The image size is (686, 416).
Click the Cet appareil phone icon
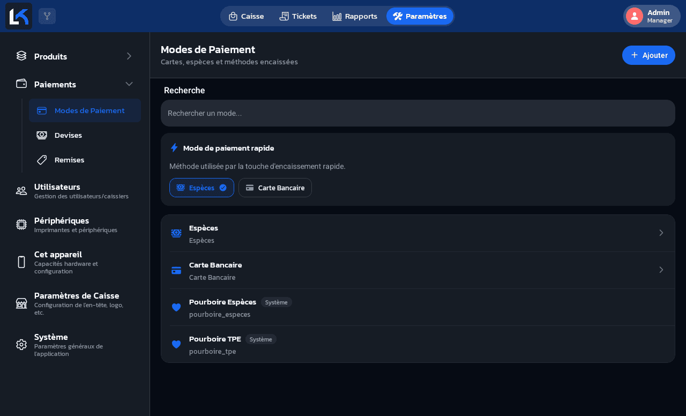(21, 262)
